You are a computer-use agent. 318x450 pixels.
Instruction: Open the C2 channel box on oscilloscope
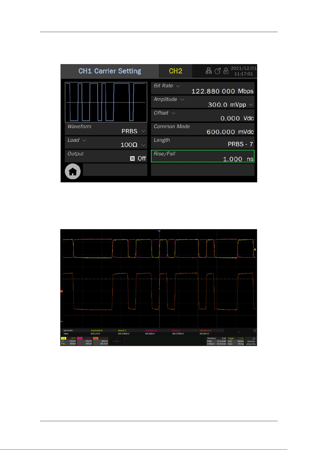(85, 341)
